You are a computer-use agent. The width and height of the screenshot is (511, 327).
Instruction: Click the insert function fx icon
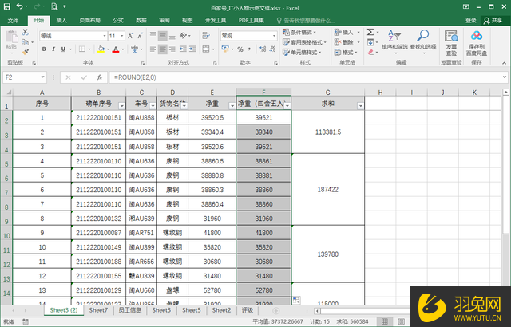99,77
